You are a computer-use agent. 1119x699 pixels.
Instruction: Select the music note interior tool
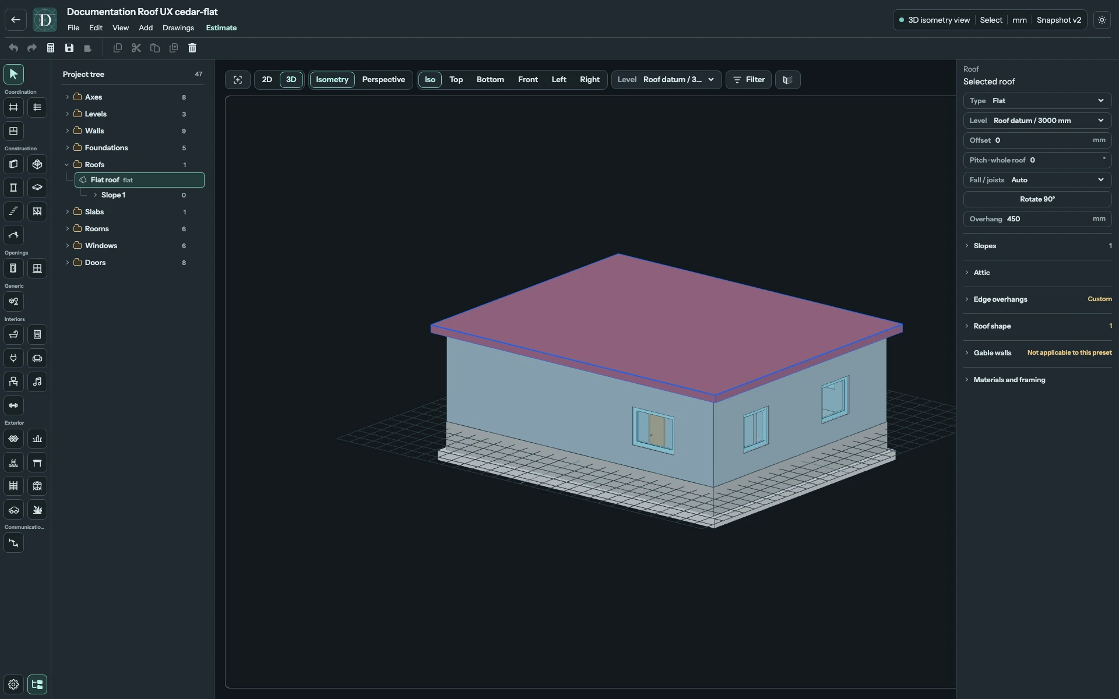[x=37, y=382]
